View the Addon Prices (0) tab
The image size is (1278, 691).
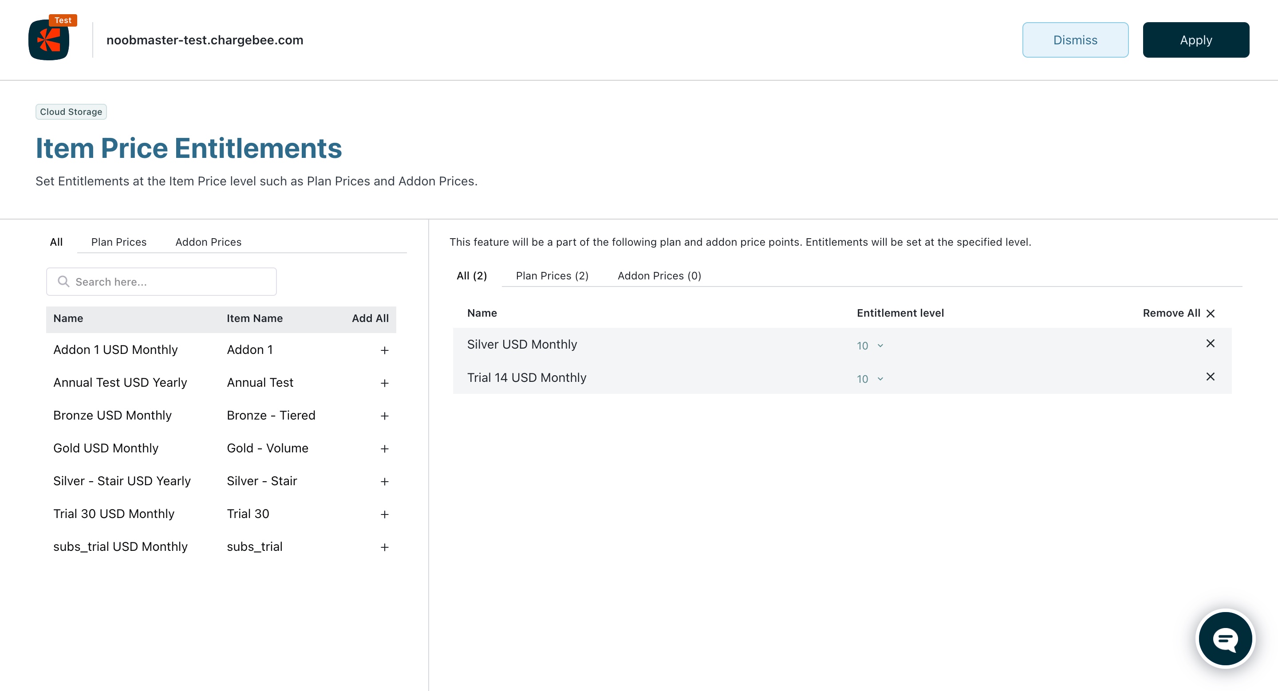(659, 275)
